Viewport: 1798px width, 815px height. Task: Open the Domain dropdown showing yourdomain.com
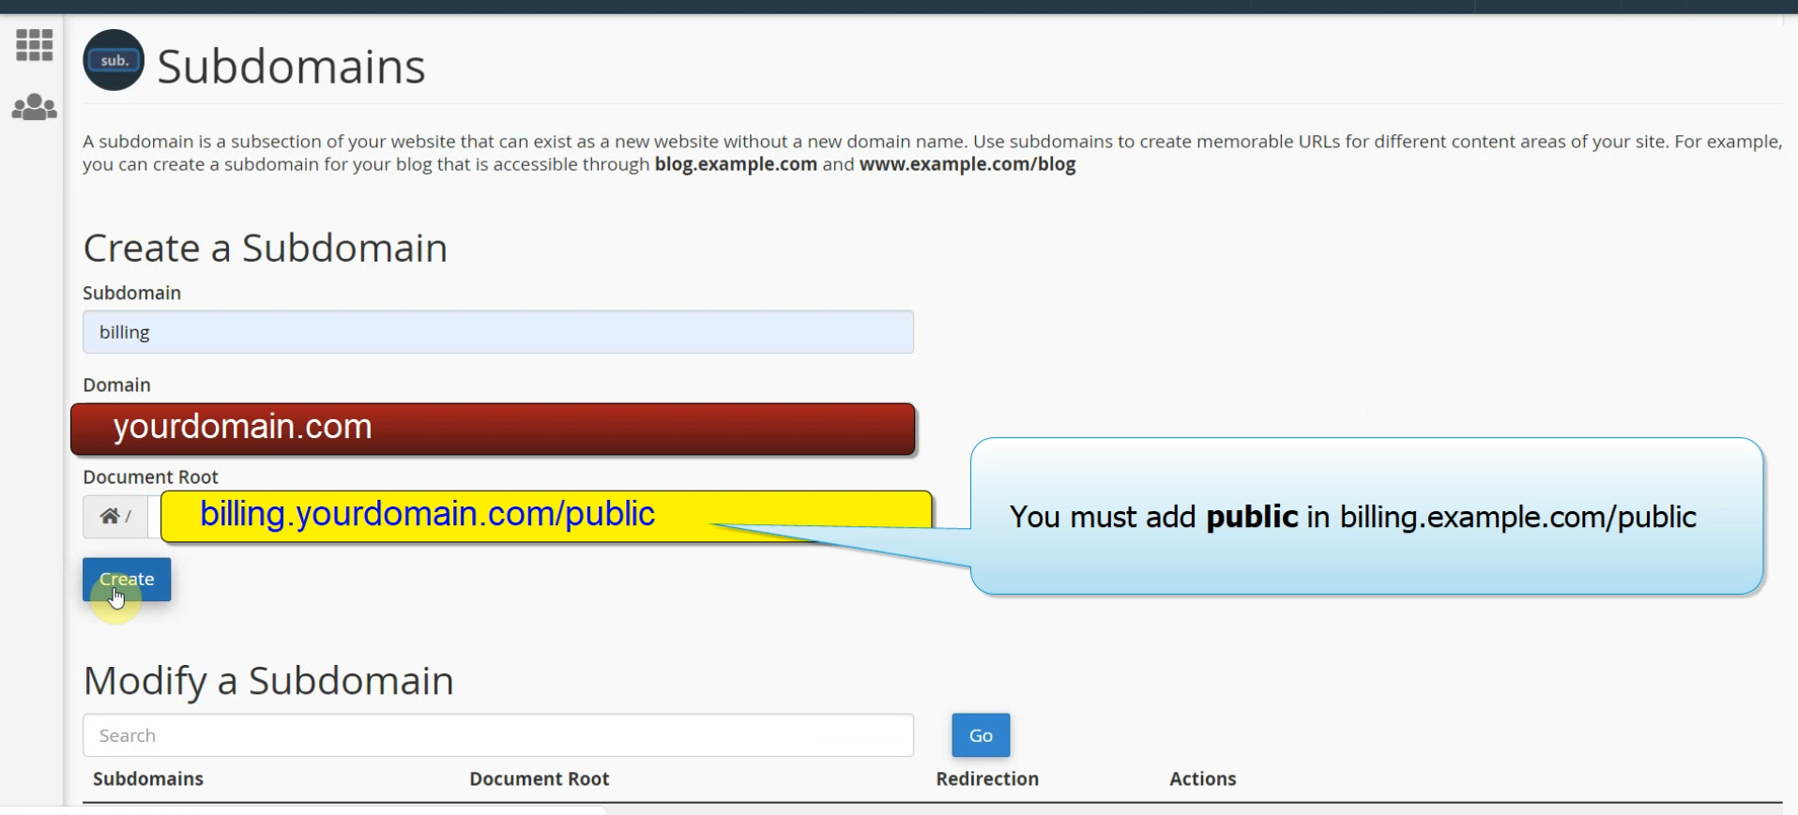(493, 429)
